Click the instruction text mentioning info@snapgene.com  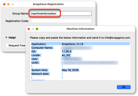(80, 38)
